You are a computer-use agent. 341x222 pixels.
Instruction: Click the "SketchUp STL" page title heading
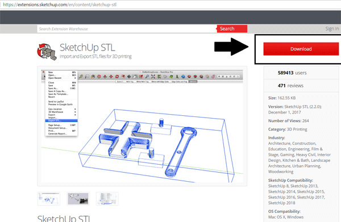coord(87,48)
